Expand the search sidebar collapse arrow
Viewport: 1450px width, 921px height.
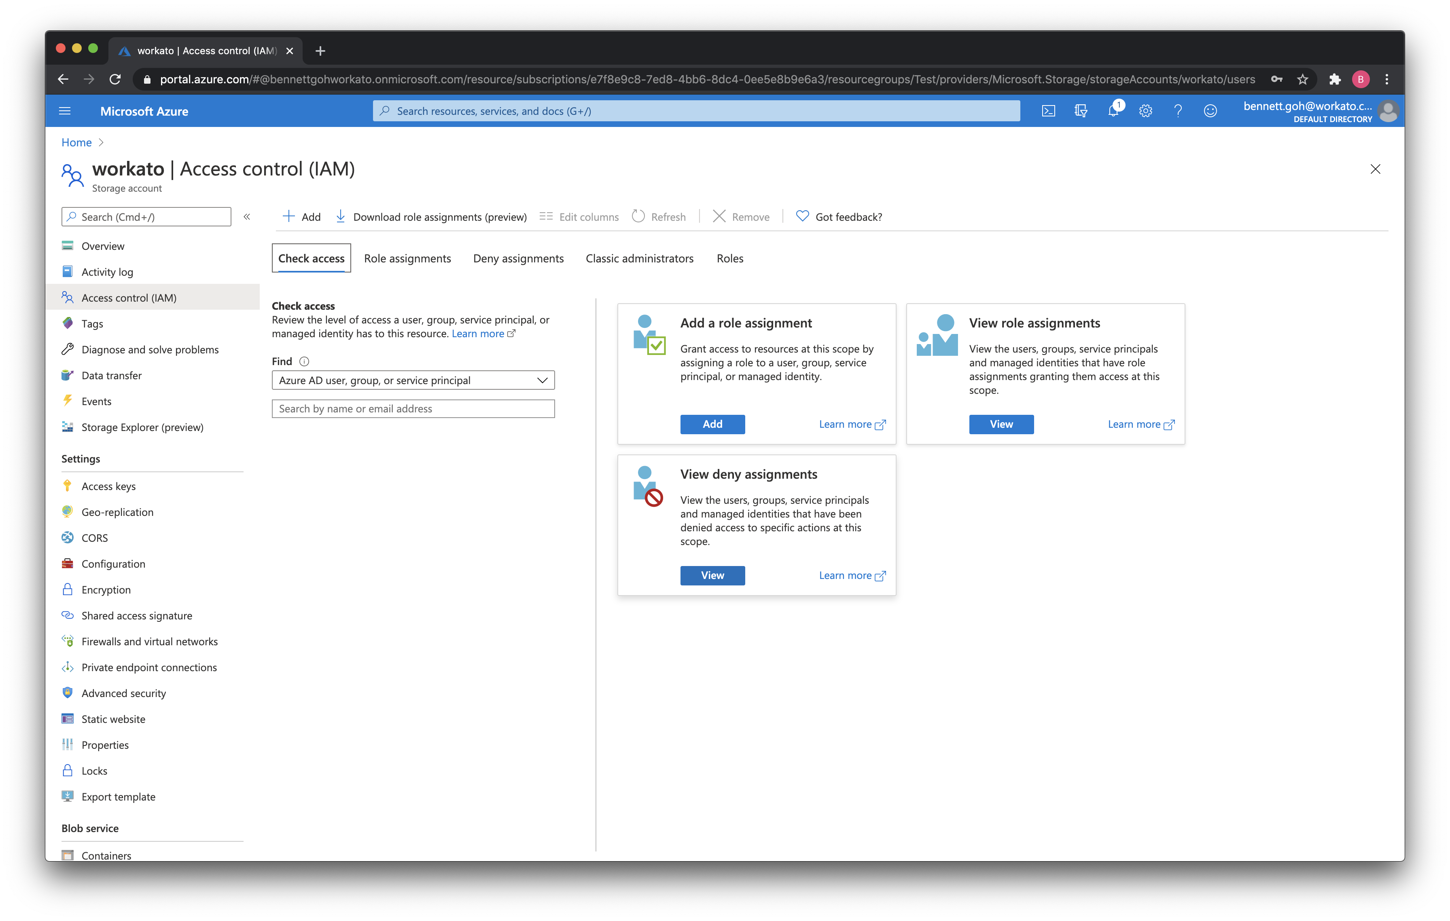(247, 218)
